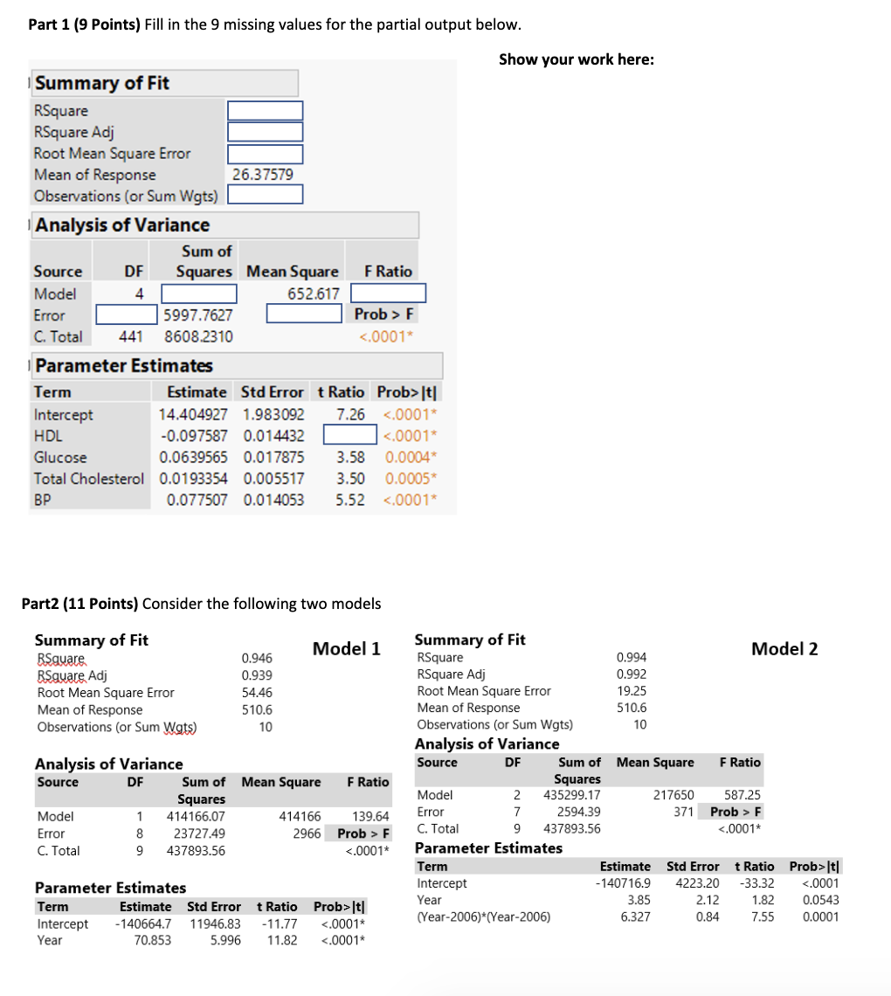
Task: Select the empty RSquare Adj box
Action: [265, 132]
